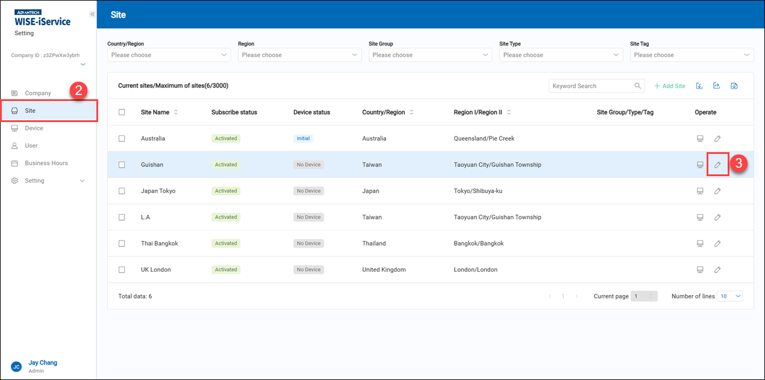The image size is (765, 380).
Task: Click the download template icon at far right
Action: tap(734, 86)
